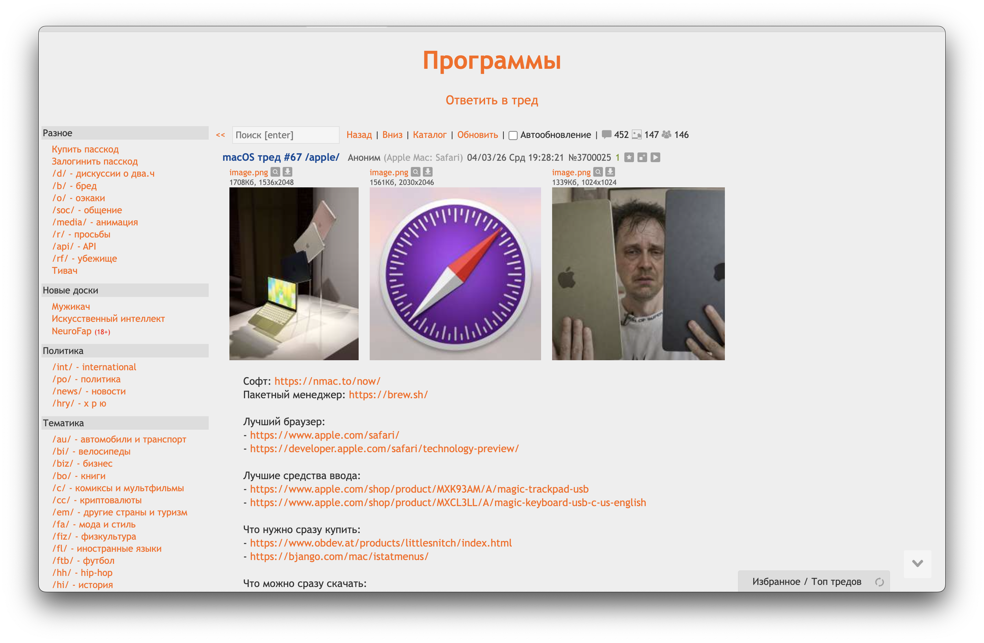Click post number №3700025

coord(589,157)
